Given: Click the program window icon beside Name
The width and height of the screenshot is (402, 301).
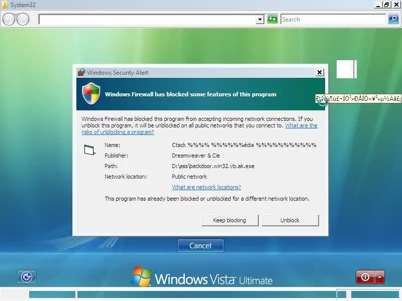Looking at the screenshot, I should pos(90,149).
